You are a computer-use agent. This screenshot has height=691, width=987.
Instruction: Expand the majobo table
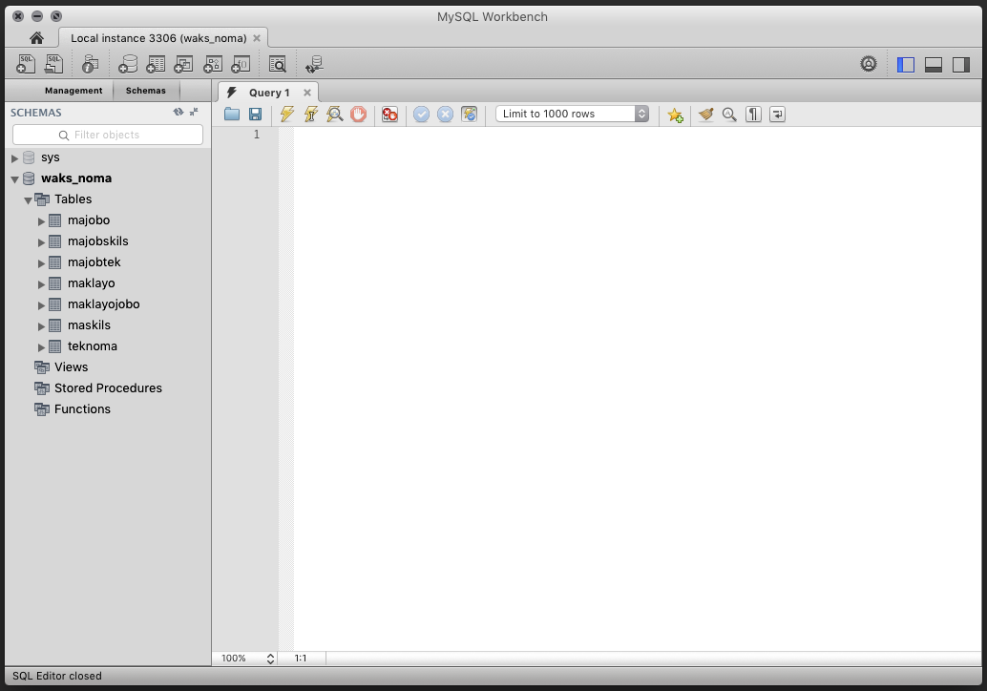[41, 221]
